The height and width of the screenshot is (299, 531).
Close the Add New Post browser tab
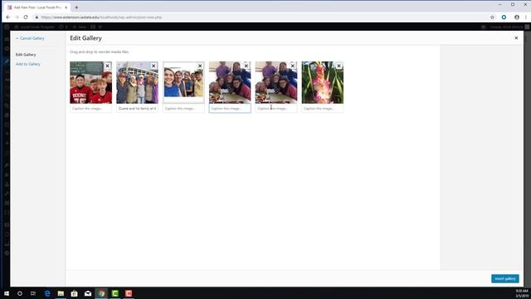(x=66, y=7)
